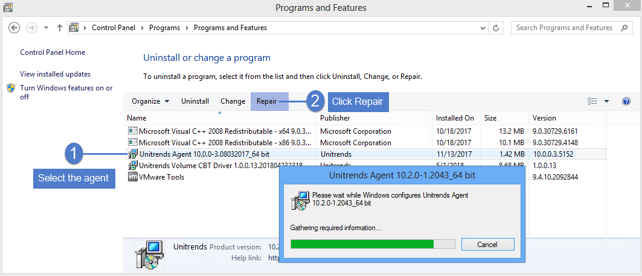
Task: Expand address bar history dropdown
Action: click(x=483, y=28)
